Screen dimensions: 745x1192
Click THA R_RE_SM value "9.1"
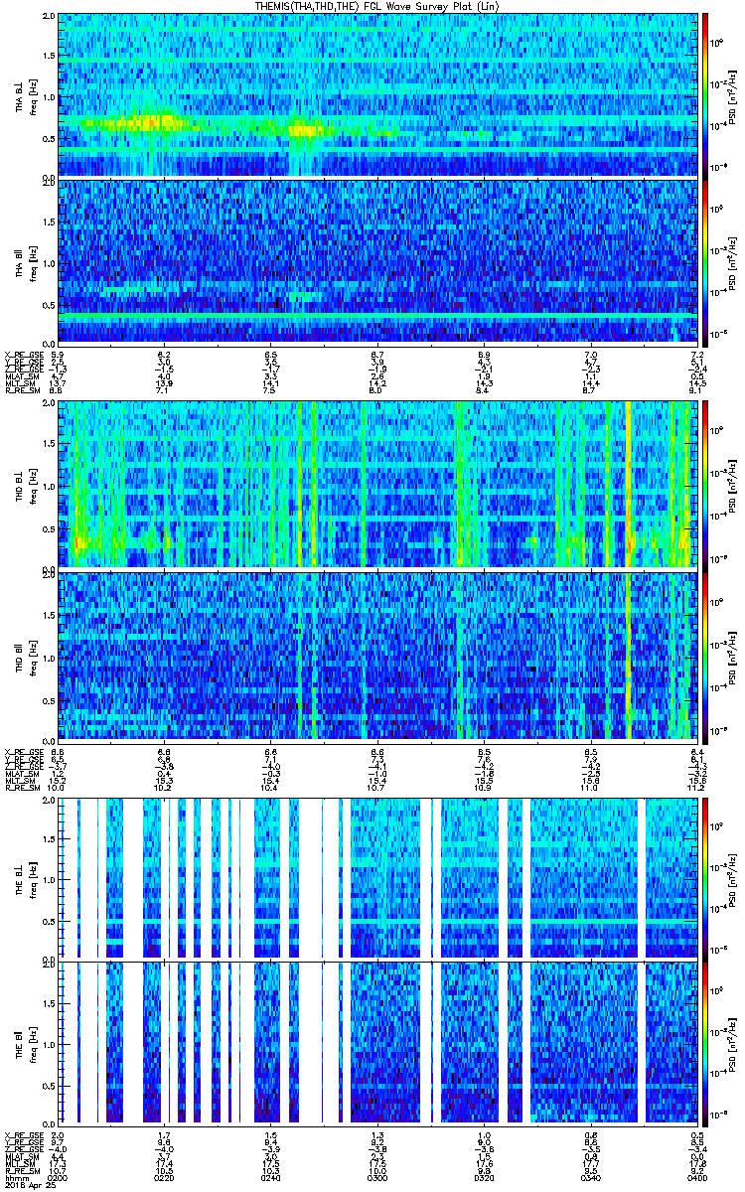point(696,389)
